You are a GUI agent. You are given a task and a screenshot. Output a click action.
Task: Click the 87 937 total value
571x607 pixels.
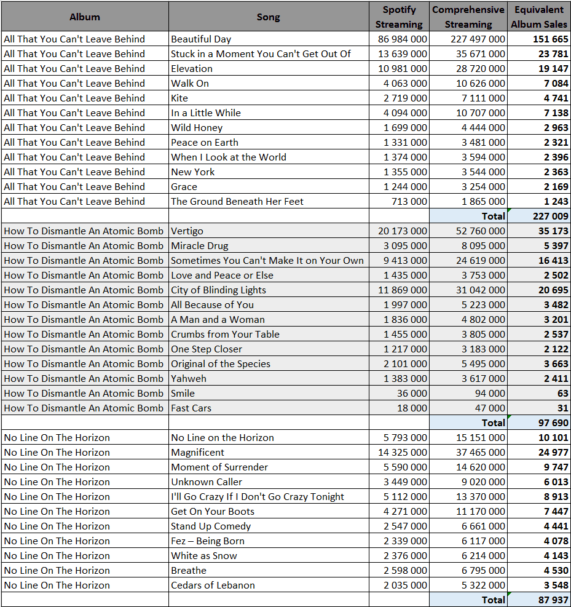coord(539,599)
